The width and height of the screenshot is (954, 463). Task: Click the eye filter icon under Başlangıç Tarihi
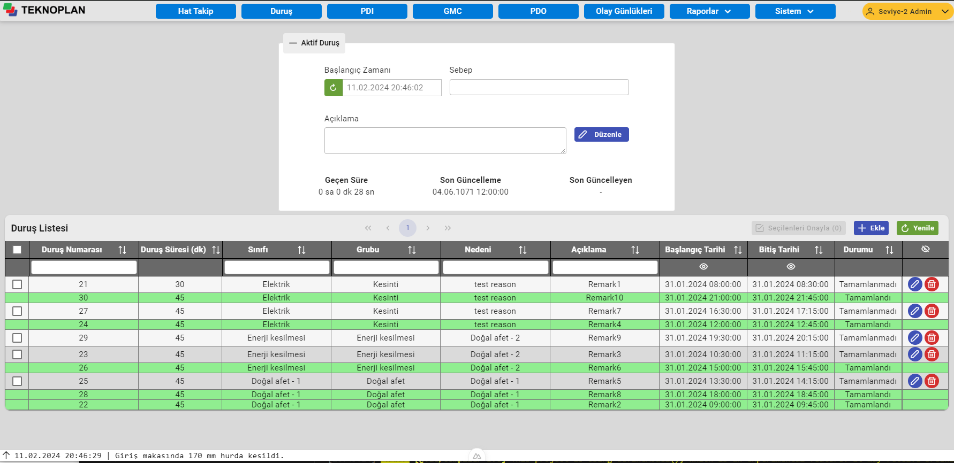click(x=703, y=267)
